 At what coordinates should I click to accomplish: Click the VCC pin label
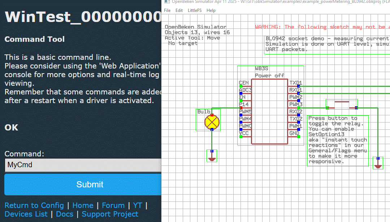(244, 133)
